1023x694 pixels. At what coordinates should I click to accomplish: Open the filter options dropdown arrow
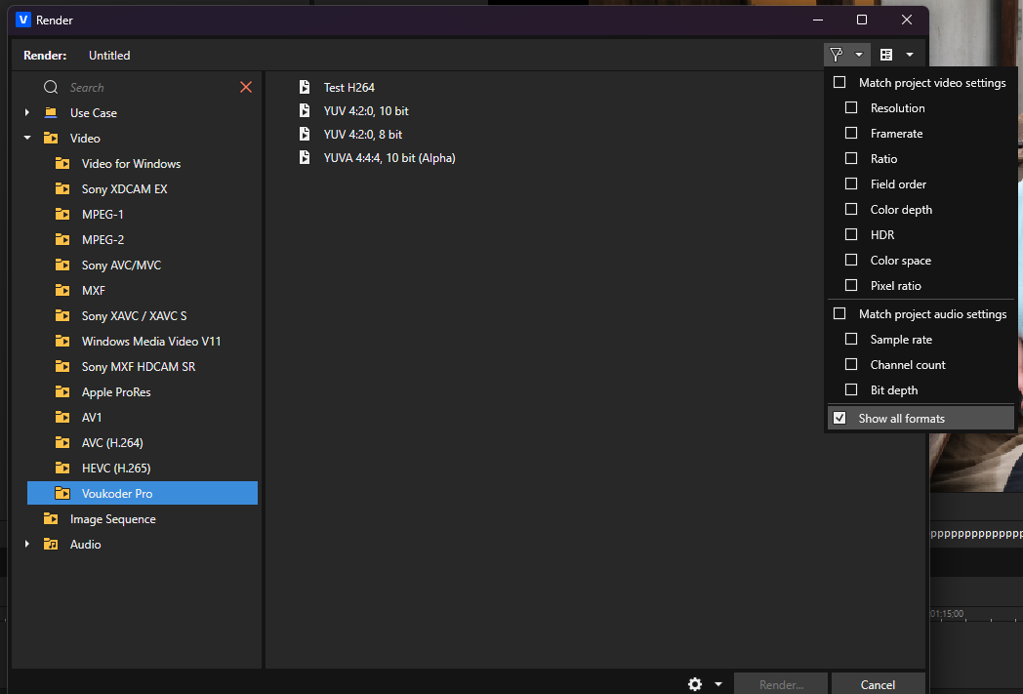(x=859, y=55)
